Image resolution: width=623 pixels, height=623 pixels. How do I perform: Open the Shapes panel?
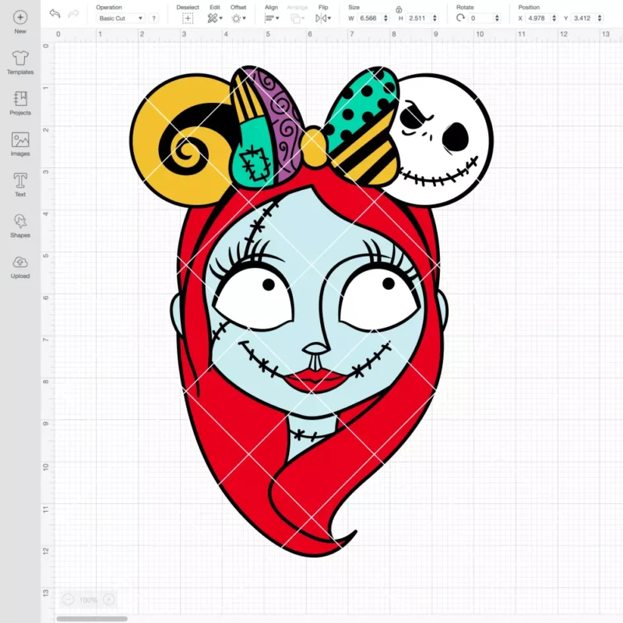(x=20, y=226)
